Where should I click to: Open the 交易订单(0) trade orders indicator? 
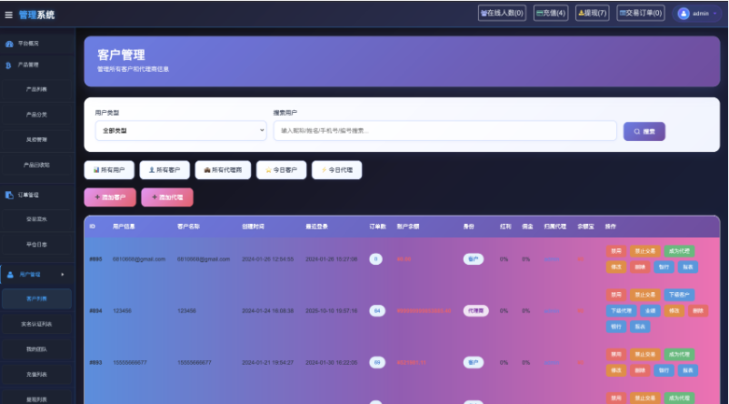640,13
